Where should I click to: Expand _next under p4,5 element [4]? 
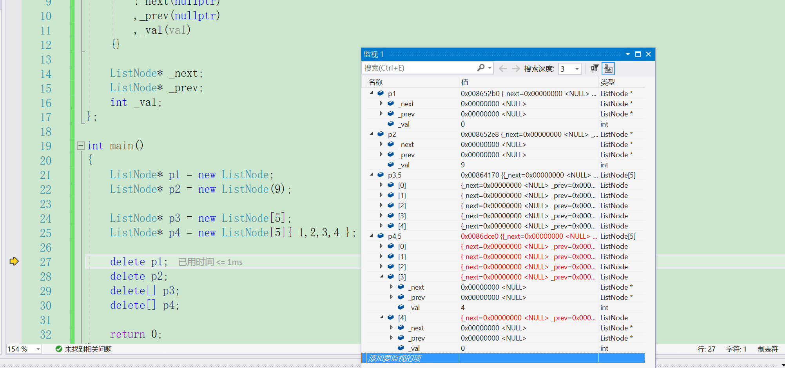[391, 328]
